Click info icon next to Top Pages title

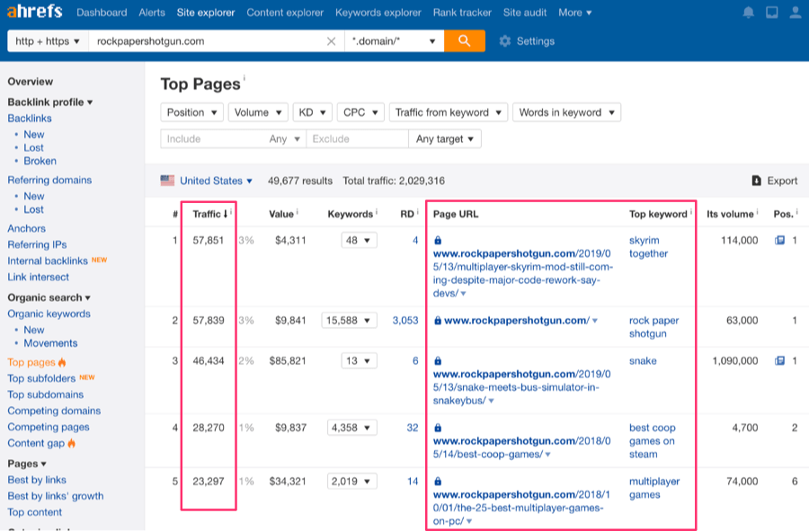(x=244, y=78)
